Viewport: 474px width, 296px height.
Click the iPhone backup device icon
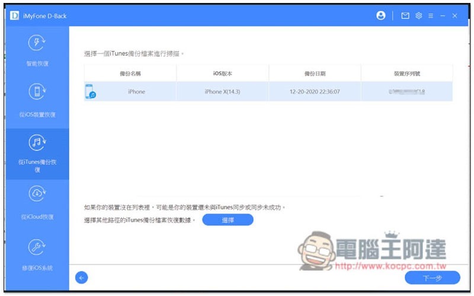(x=91, y=91)
